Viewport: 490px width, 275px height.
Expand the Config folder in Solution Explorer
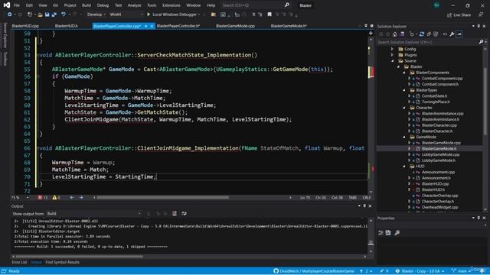[392, 49]
